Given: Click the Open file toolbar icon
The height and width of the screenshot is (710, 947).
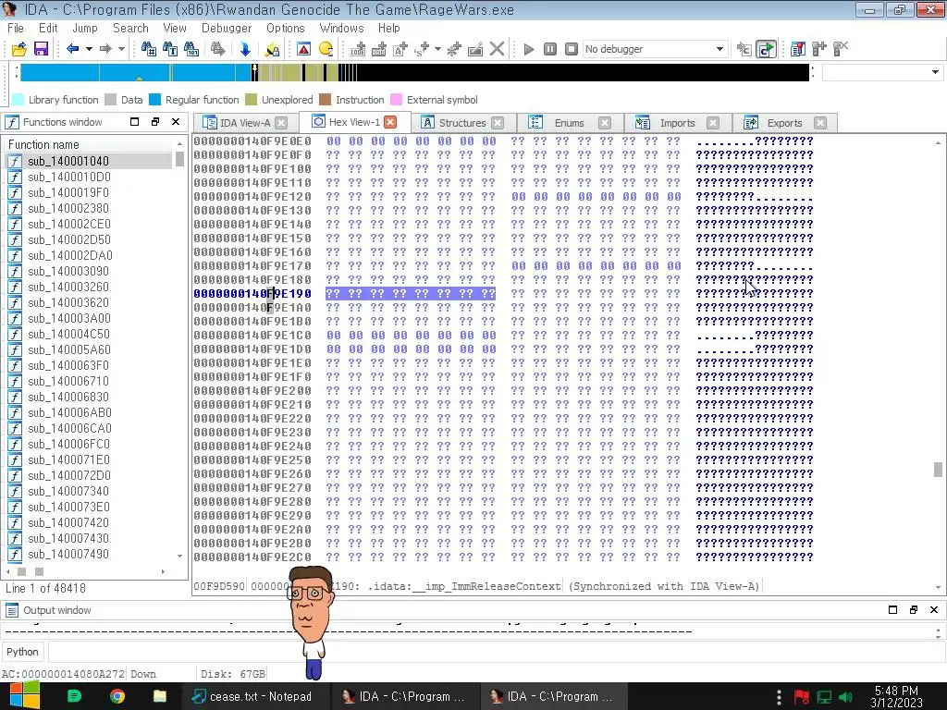Looking at the screenshot, I should point(18,49).
